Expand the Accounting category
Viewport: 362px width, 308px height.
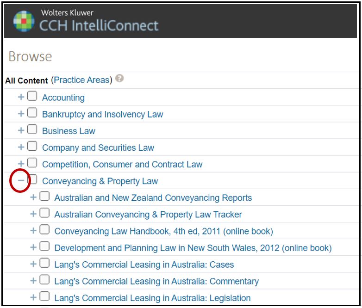(21, 97)
